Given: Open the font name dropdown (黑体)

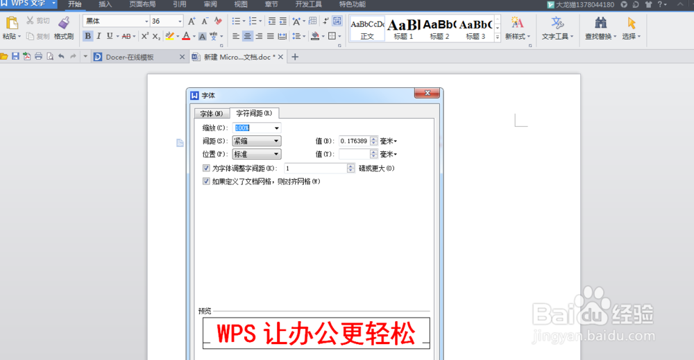Looking at the screenshot, I should coord(146,22).
